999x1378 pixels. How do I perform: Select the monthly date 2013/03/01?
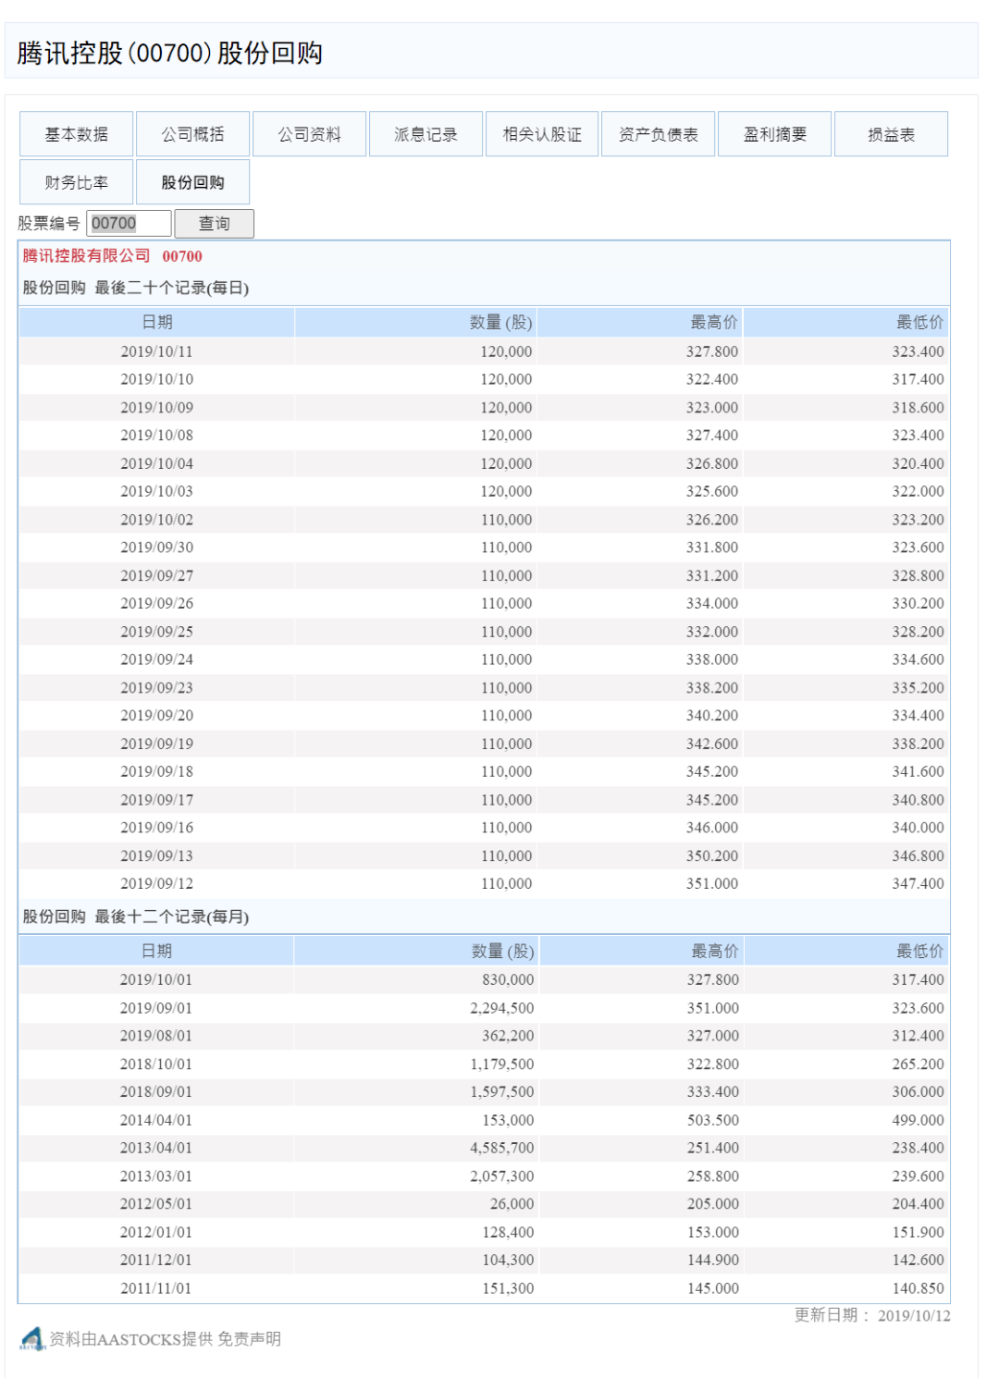coord(156,1176)
